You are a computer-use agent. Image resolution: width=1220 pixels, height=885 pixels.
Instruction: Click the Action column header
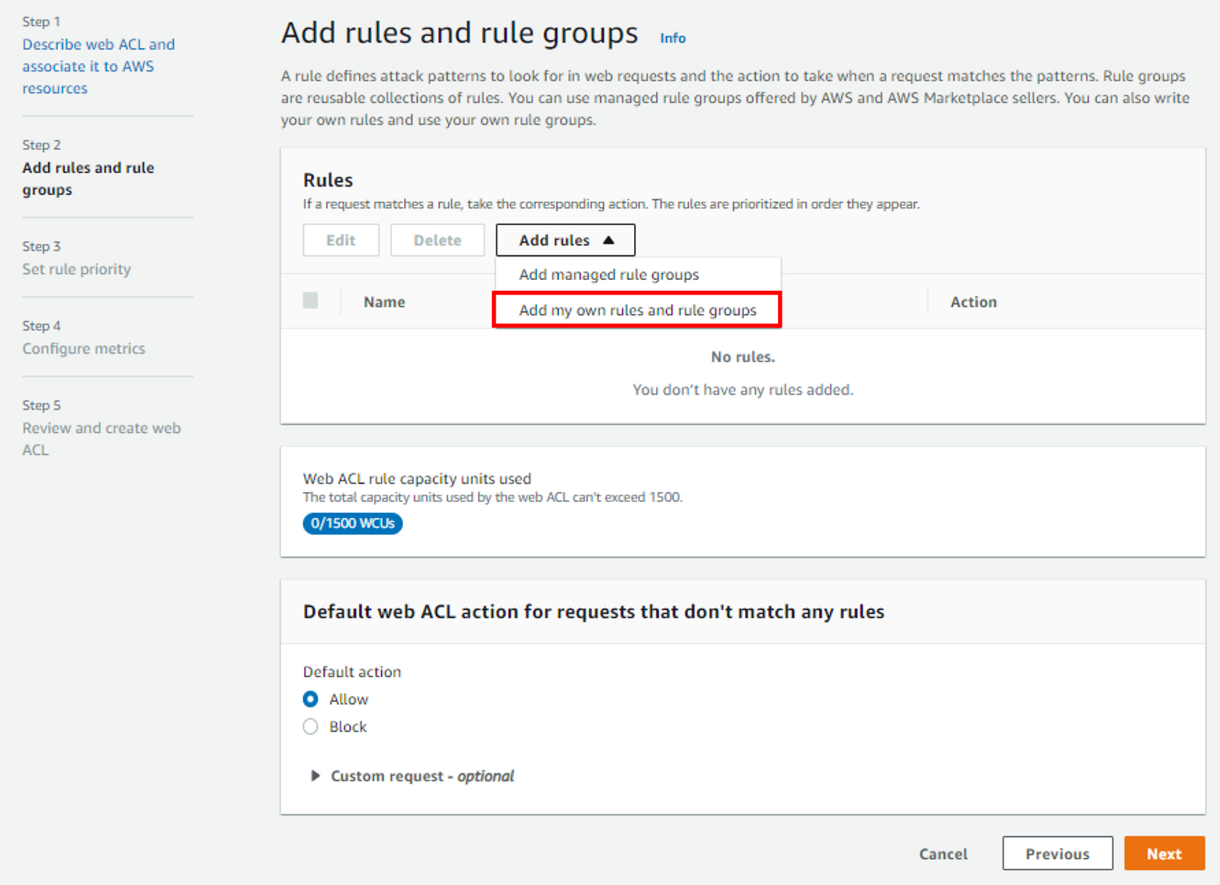pyautogui.click(x=973, y=302)
